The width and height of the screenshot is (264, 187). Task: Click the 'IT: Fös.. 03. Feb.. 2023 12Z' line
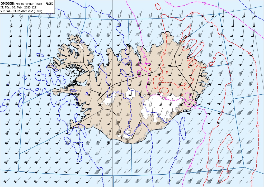19,7
